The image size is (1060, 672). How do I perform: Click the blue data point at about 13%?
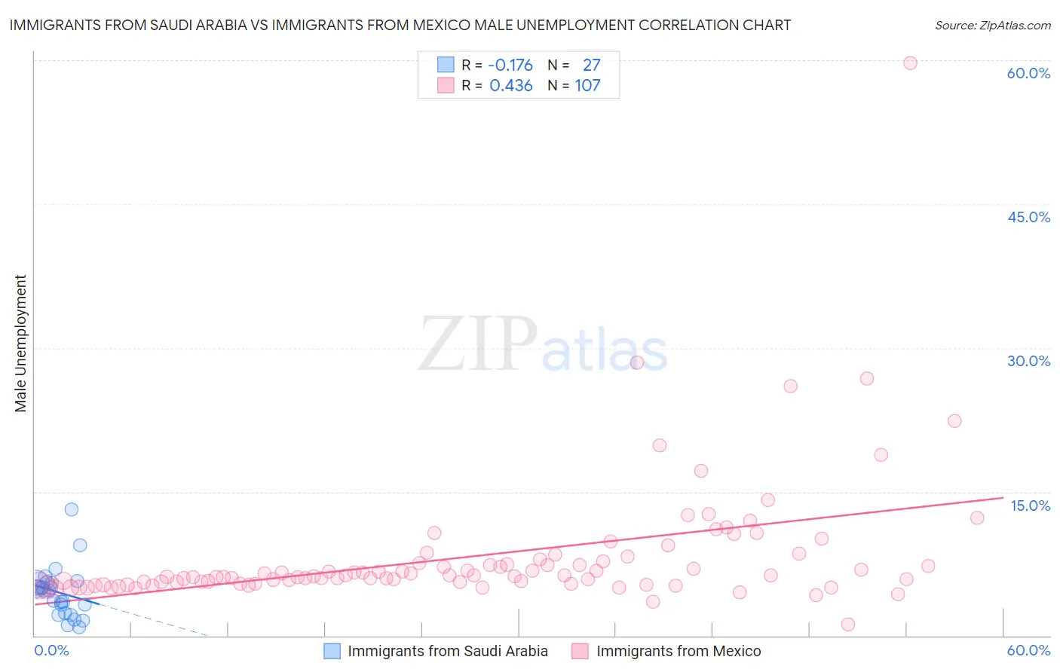click(x=72, y=509)
